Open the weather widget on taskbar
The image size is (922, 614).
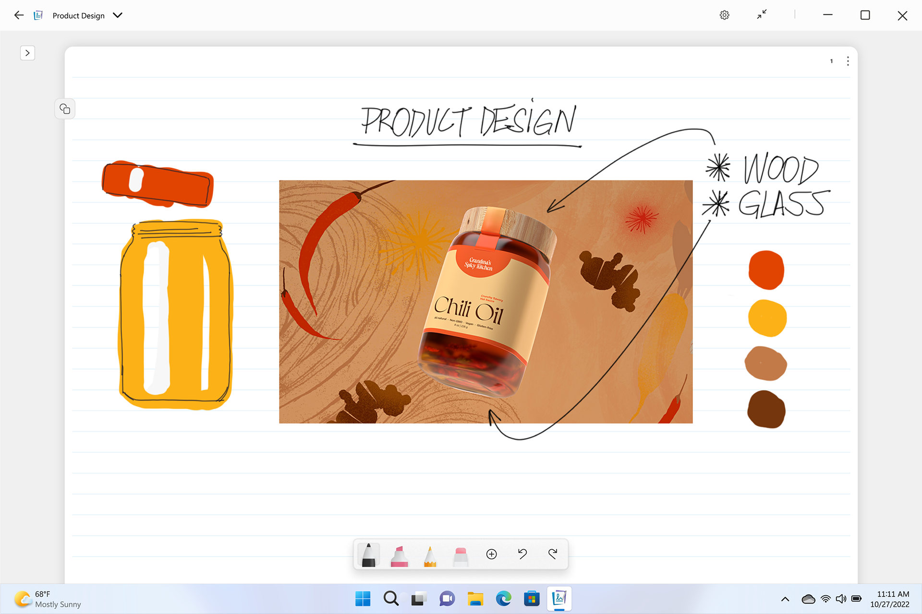48,599
